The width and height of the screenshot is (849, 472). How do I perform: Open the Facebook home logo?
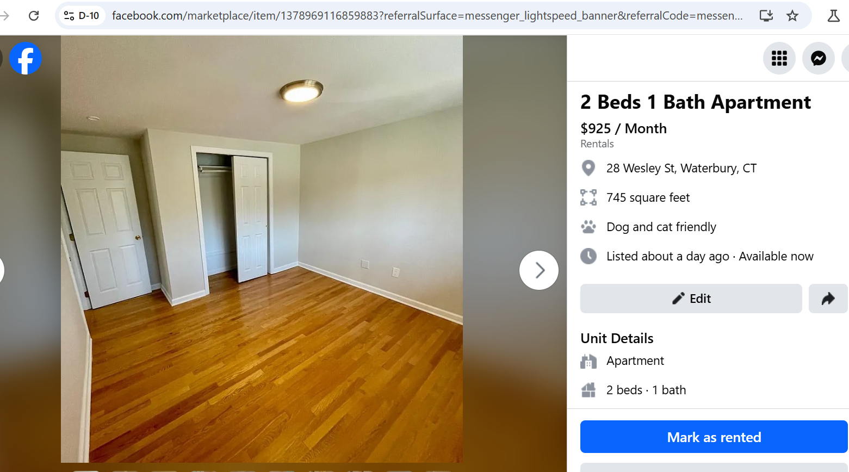coord(26,58)
